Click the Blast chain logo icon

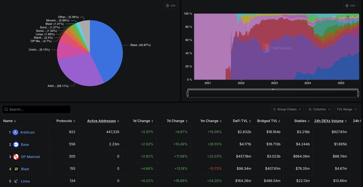tap(16, 169)
